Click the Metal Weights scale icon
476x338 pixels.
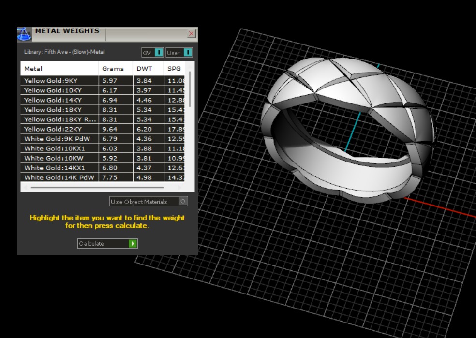(x=24, y=34)
